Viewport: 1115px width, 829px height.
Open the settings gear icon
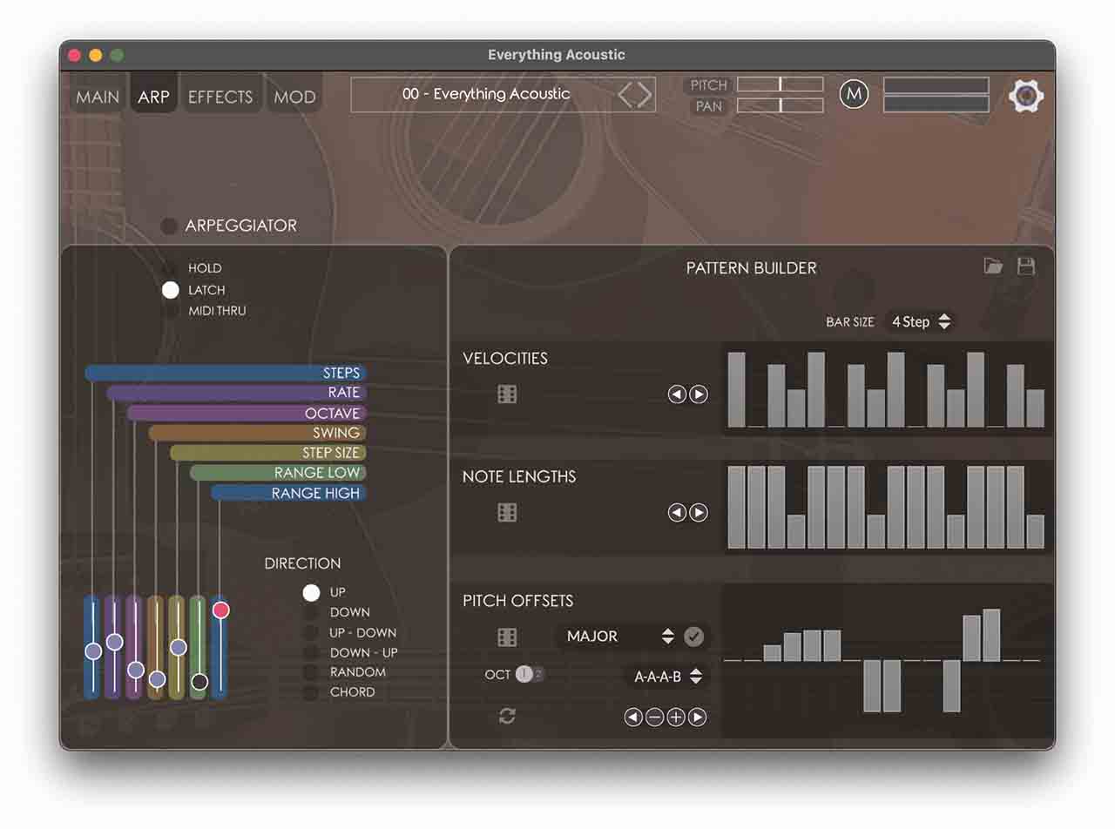(x=1025, y=95)
